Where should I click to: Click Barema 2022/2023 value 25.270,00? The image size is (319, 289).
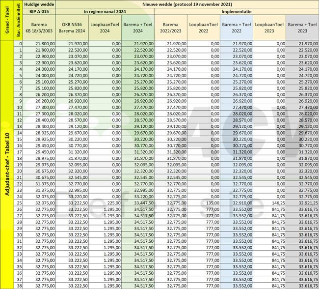tap(171, 82)
